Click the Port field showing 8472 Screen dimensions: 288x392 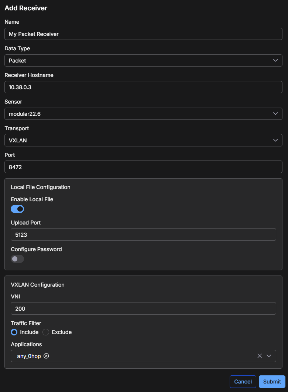click(143, 167)
